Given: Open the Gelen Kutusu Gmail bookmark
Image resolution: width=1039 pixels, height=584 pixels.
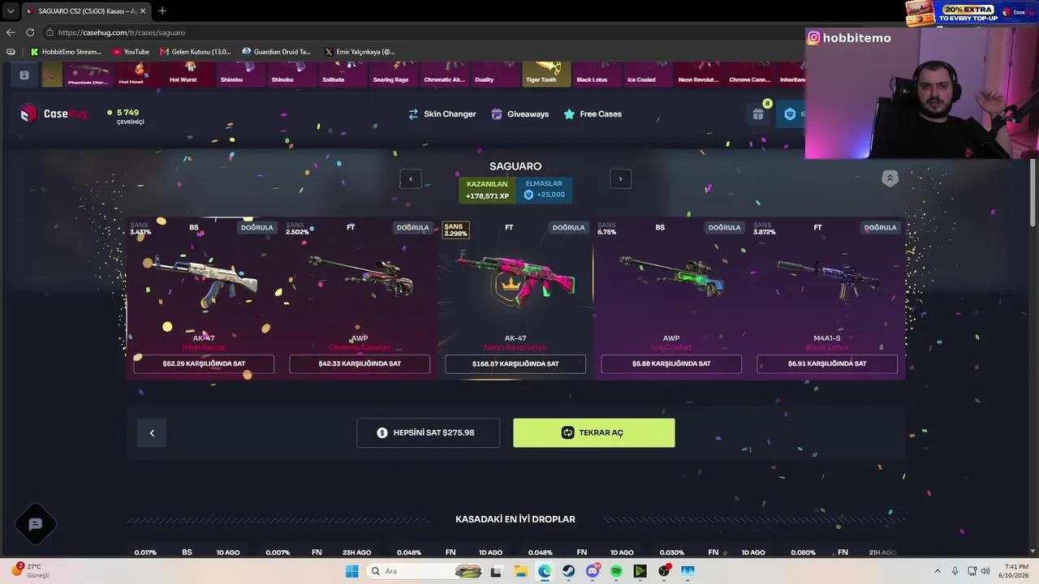Looking at the screenshot, I should click(x=196, y=52).
